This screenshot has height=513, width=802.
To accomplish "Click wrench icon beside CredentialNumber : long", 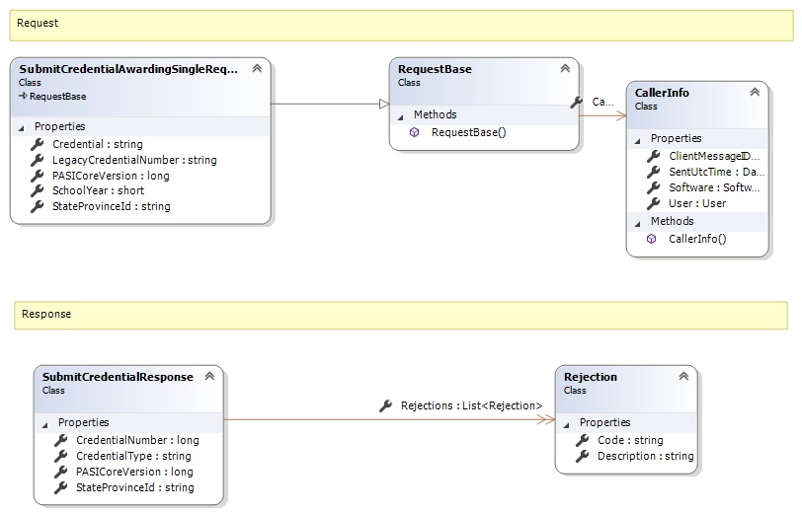I will point(61,440).
